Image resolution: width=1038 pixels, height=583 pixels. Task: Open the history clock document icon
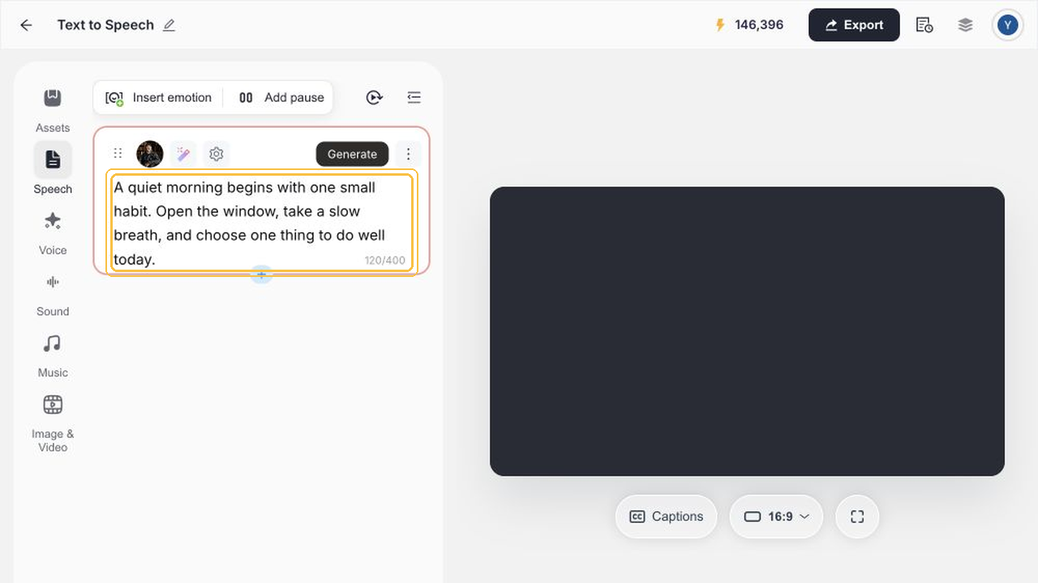(924, 25)
